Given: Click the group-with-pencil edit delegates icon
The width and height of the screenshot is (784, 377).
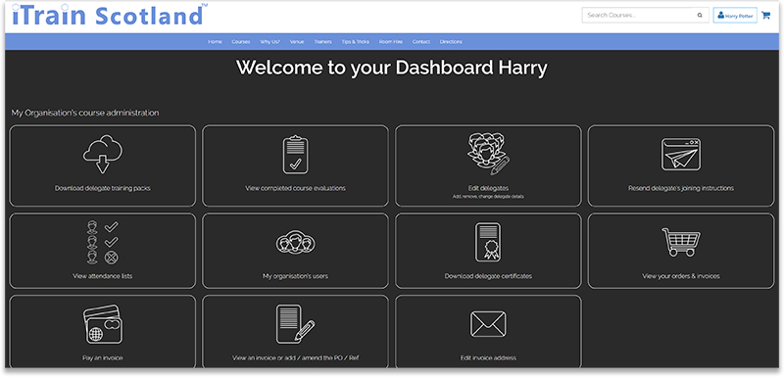Looking at the screenshot, I should 488,154.
